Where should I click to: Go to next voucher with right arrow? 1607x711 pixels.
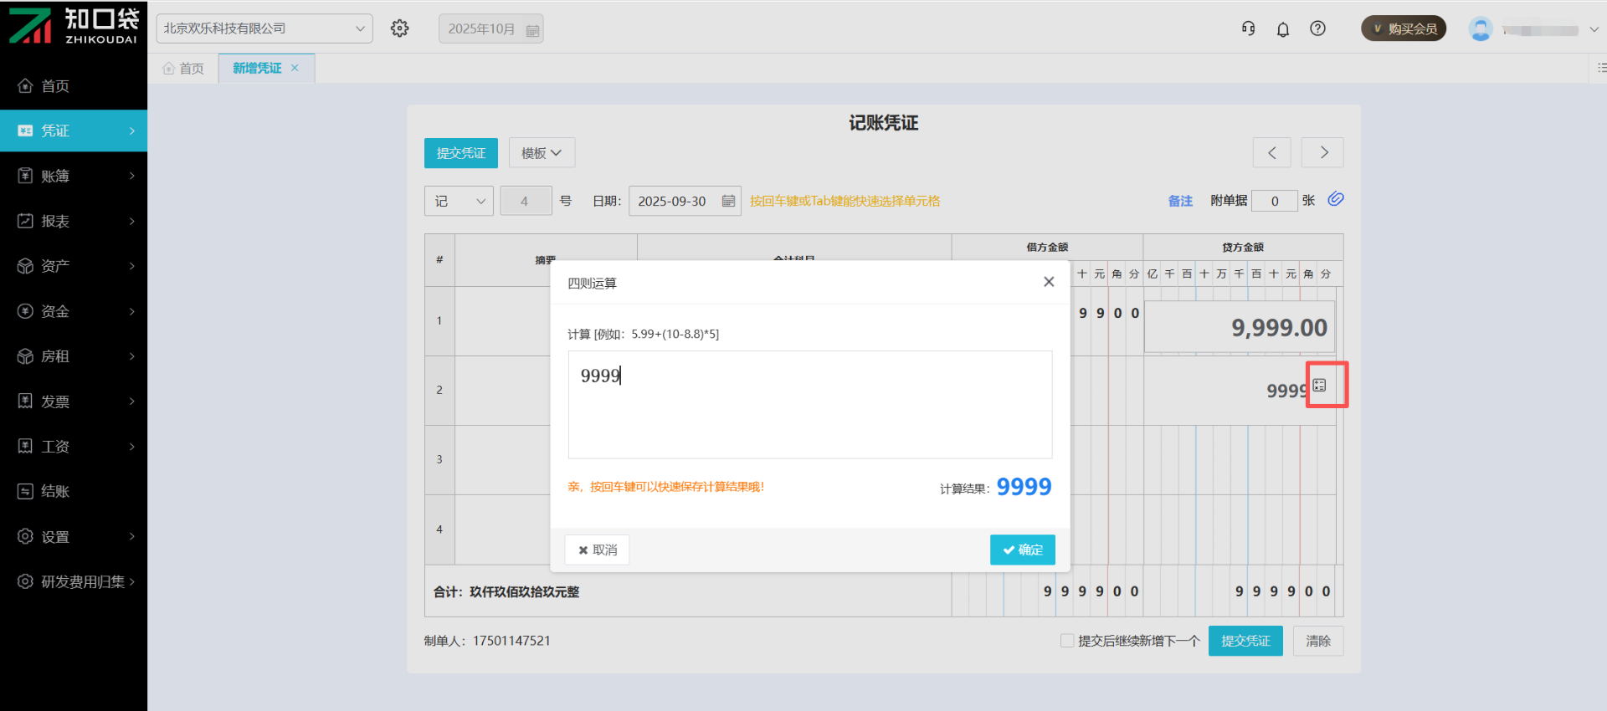click(1322, 152)
